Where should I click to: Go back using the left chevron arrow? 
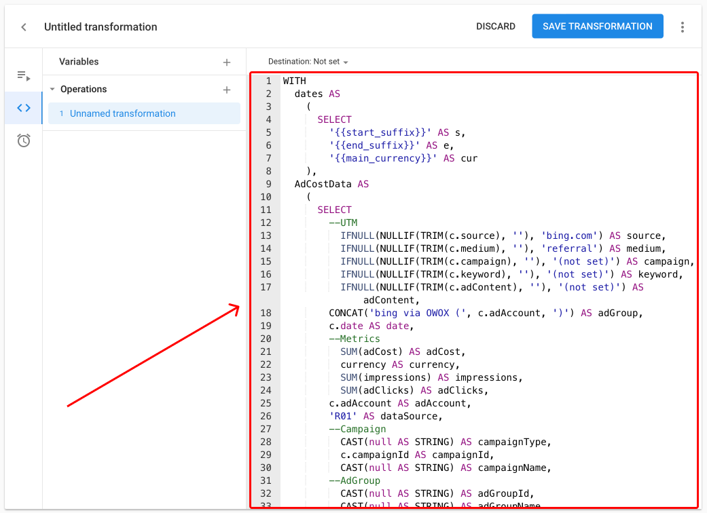(24, 27)
